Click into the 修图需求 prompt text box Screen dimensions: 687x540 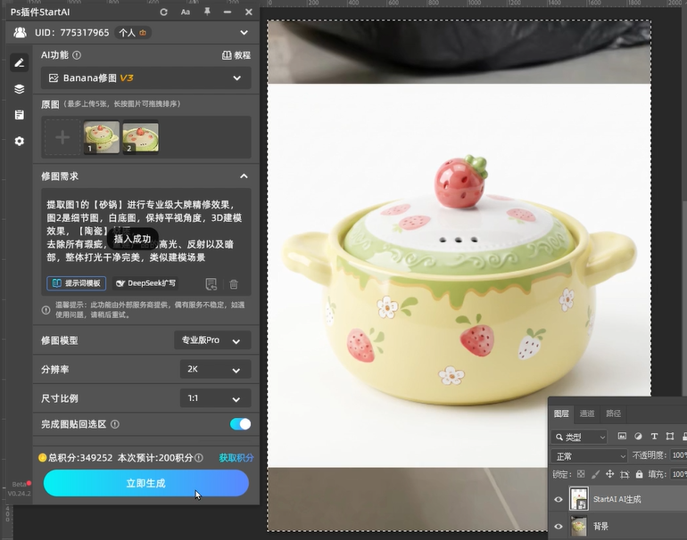coord(146,231)
